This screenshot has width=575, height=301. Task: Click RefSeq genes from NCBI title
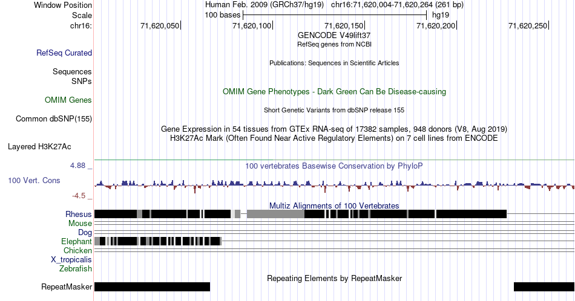click(334, 44)
